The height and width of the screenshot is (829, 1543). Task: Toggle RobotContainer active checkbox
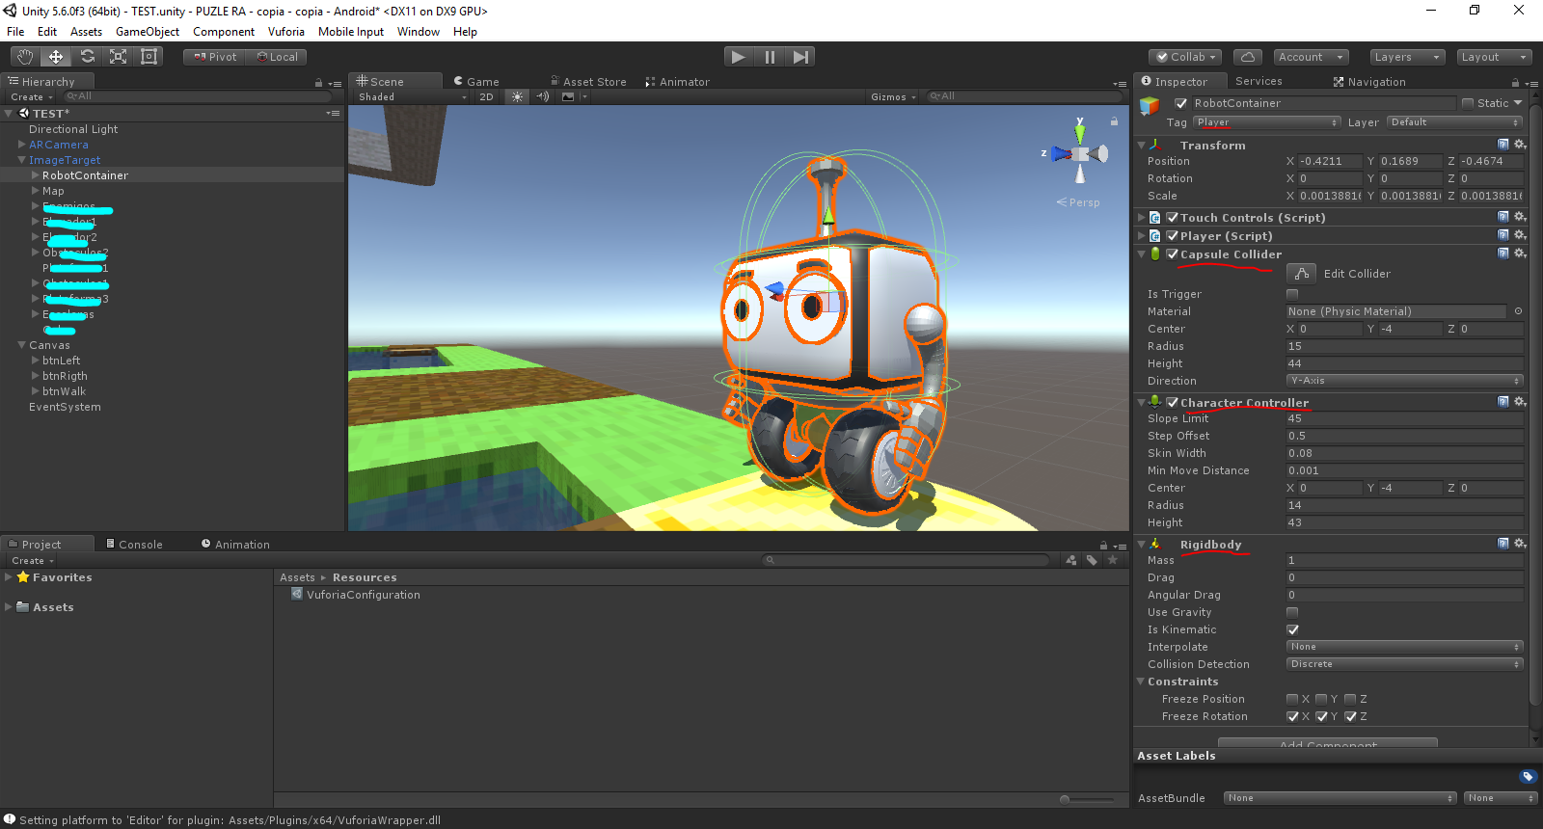click(1180, 103)
